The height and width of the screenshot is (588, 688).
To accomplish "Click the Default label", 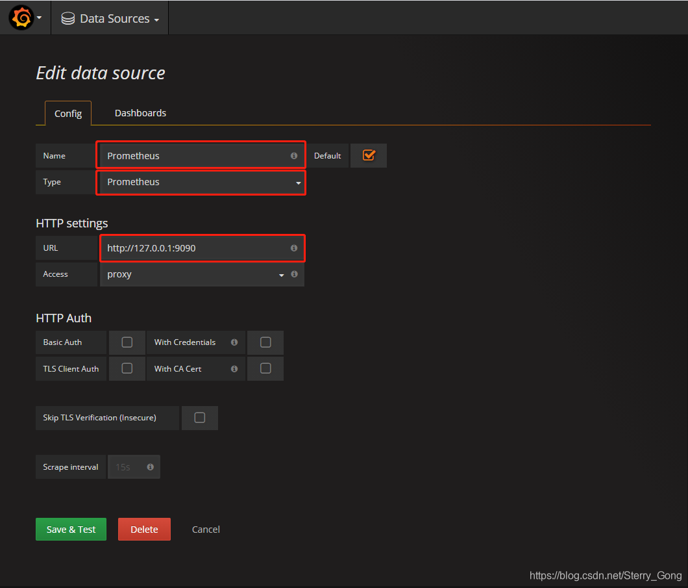I will pyautogui.click(x=327, y=156).
